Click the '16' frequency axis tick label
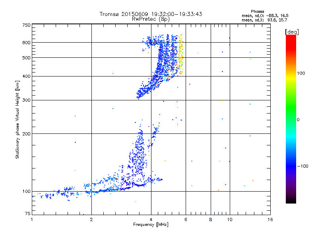This screenshot has width=318, height=239. coord(270,219)
